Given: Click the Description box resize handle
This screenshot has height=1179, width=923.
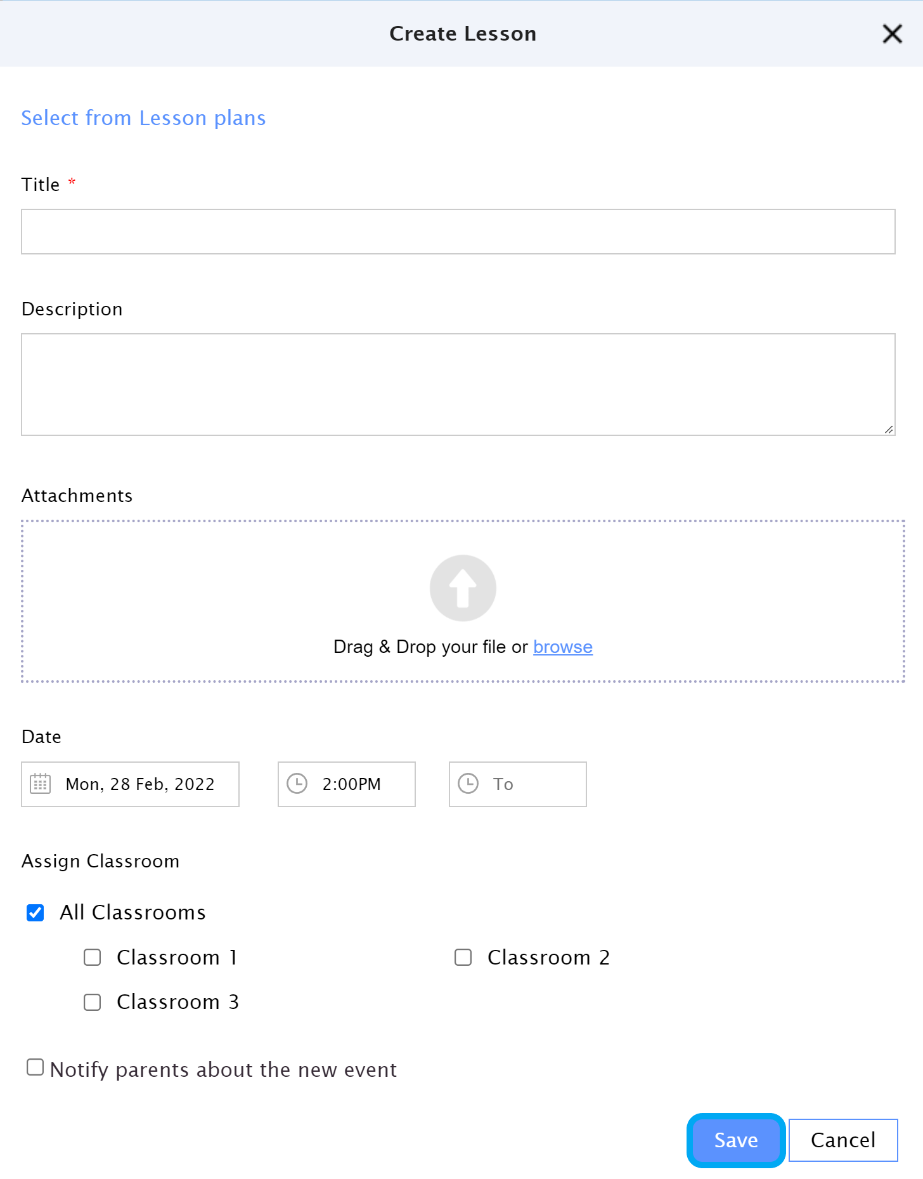Looking at the screenshot, I should 889,430.
